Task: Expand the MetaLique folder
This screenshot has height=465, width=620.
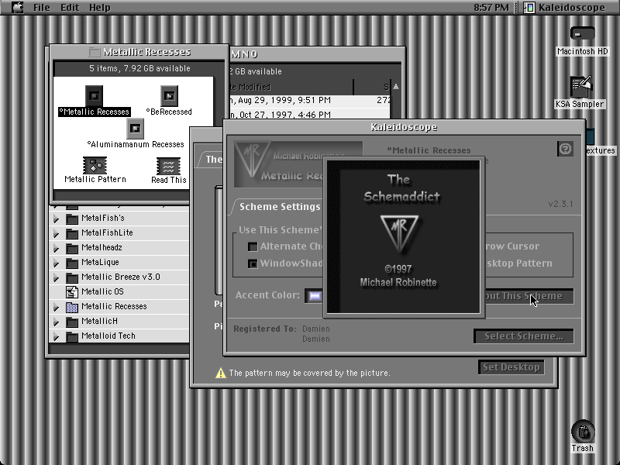Action: tap(56, 263)
